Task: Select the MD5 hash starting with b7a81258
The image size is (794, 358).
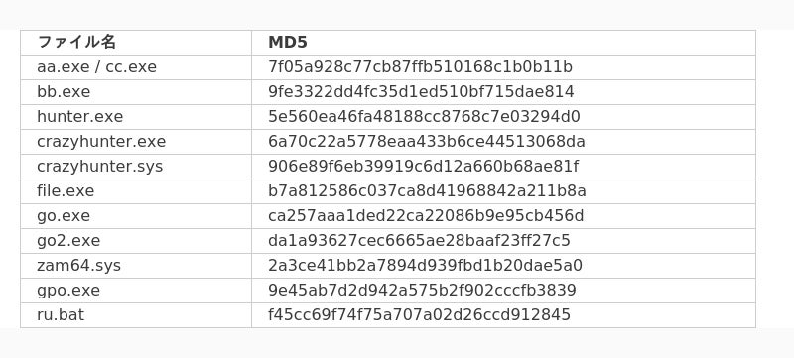Action: 427,191
